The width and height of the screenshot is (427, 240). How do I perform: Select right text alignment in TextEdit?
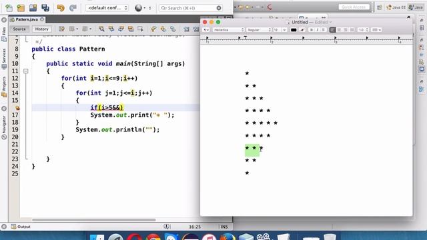pos(346,29)
